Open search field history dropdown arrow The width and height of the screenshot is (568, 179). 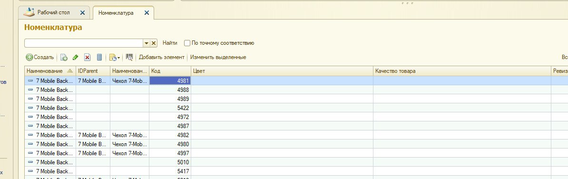pos(147,43)
